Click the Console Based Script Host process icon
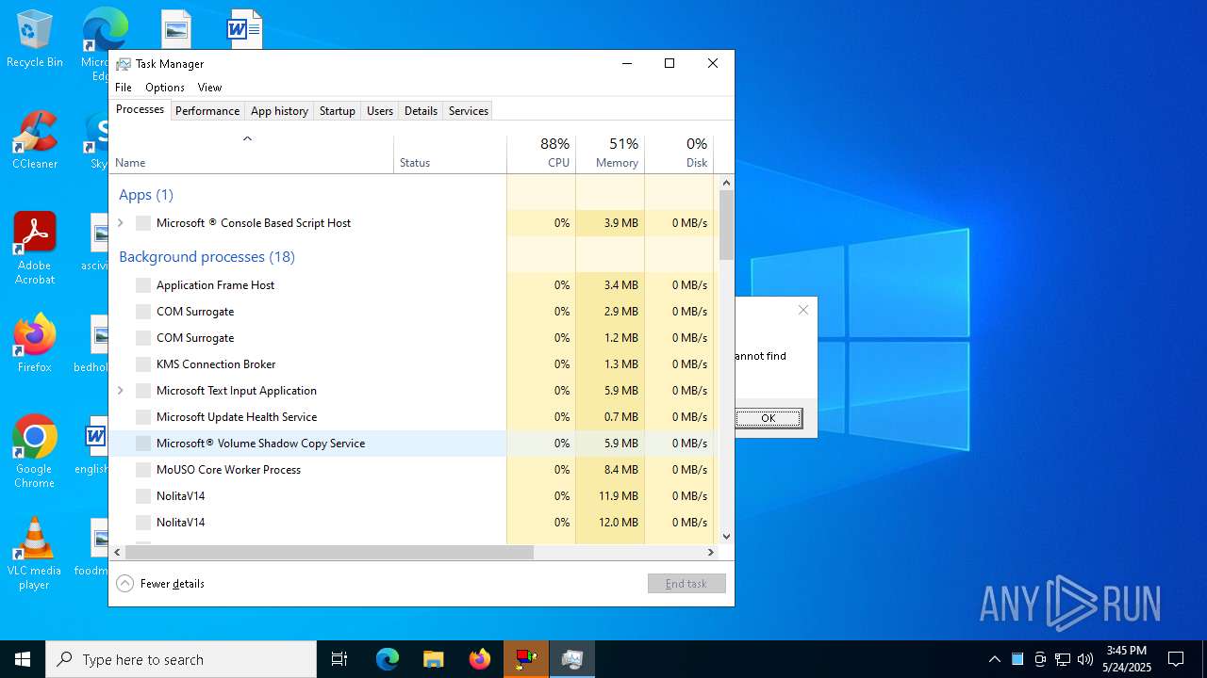The image size is (1207, 678). (143, 223)
